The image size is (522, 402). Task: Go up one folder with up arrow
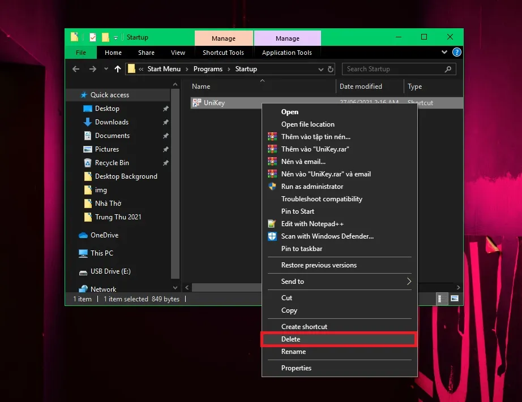tap(118, 69)
